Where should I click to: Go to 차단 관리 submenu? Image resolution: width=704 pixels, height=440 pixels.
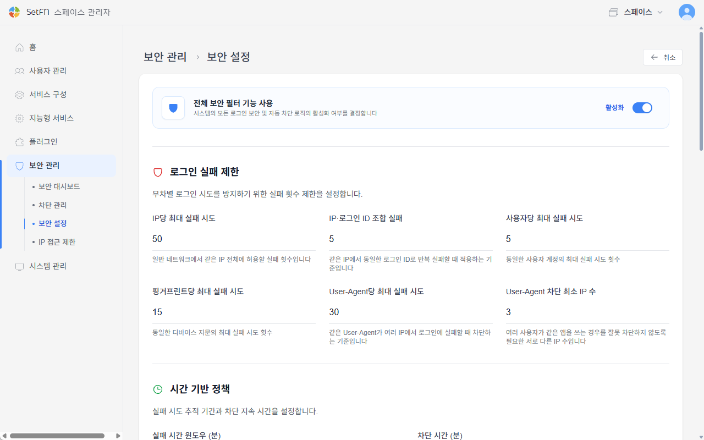click(x=53, y=205)
